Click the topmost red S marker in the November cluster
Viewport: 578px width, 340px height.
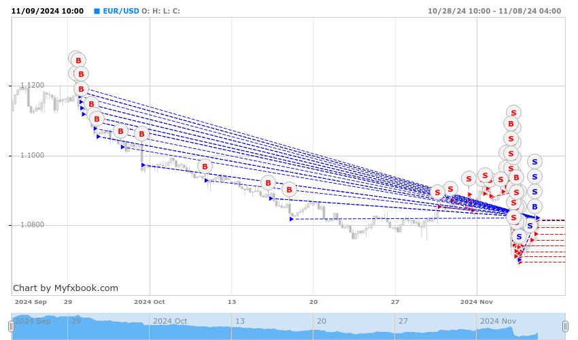coord(513,113)
